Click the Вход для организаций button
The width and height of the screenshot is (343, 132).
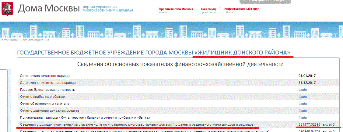(265, 1)
